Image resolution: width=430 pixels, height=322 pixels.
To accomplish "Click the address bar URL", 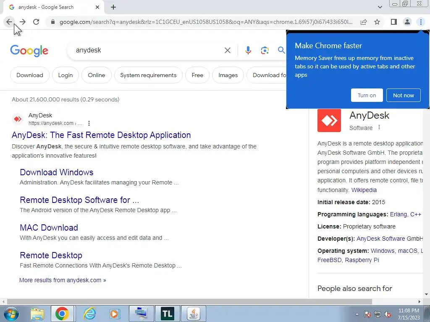I will pos(206,22).
